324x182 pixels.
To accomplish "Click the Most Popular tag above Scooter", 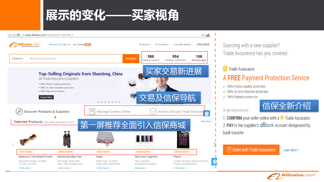I will coord(26,152).
